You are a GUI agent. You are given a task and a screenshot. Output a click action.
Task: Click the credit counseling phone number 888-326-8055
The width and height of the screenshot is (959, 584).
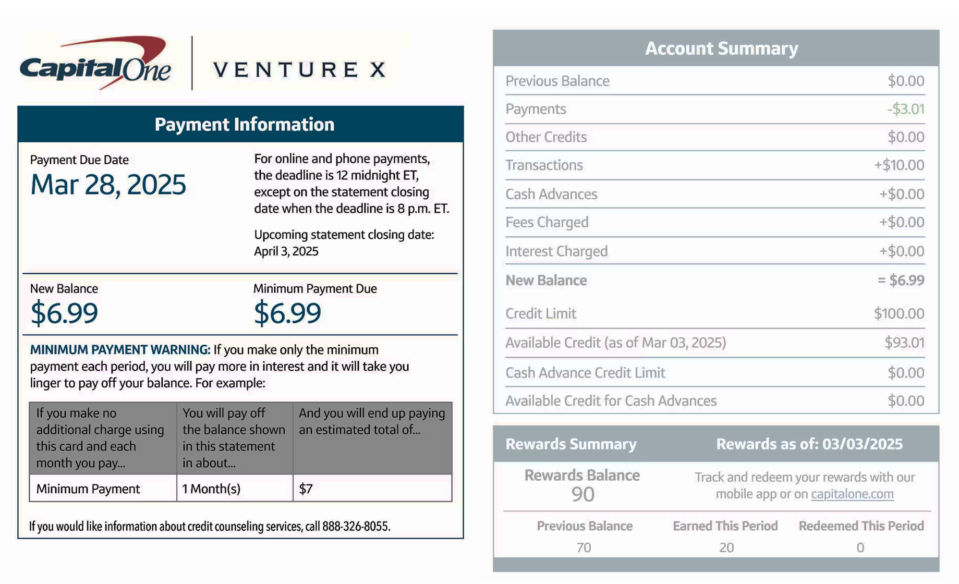click(356, 526)
